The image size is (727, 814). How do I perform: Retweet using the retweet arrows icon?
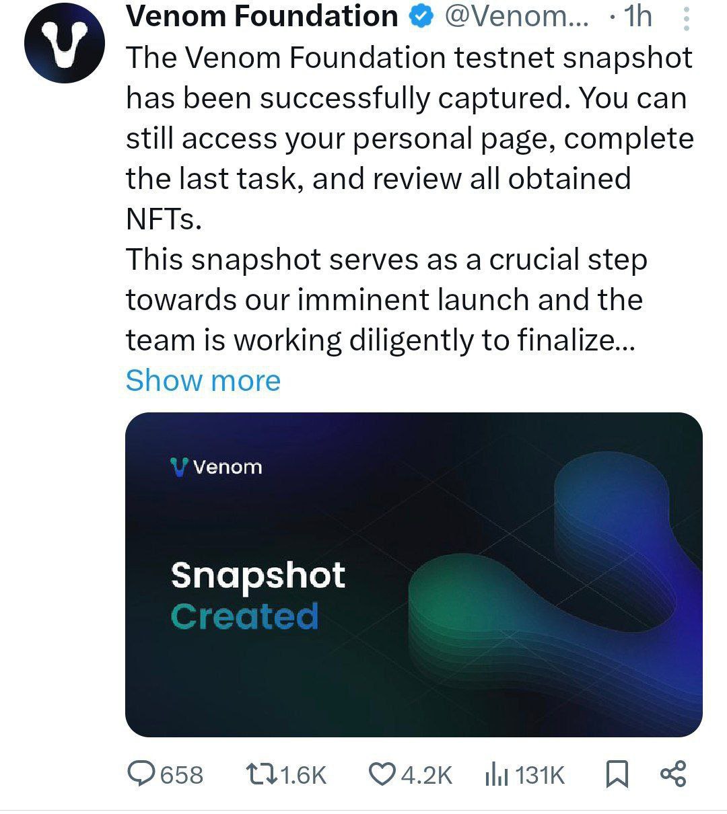click(261, 774)
